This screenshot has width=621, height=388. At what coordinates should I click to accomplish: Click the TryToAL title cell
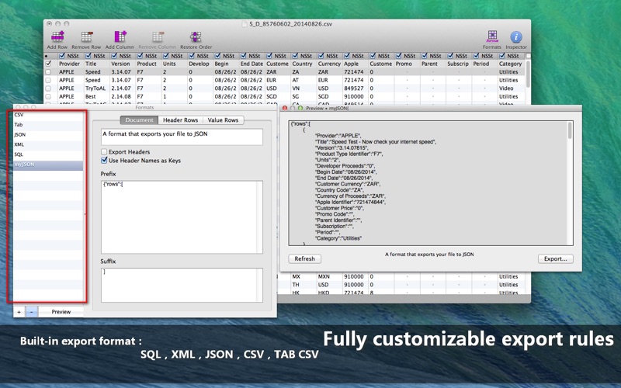(x=95, y=88)
